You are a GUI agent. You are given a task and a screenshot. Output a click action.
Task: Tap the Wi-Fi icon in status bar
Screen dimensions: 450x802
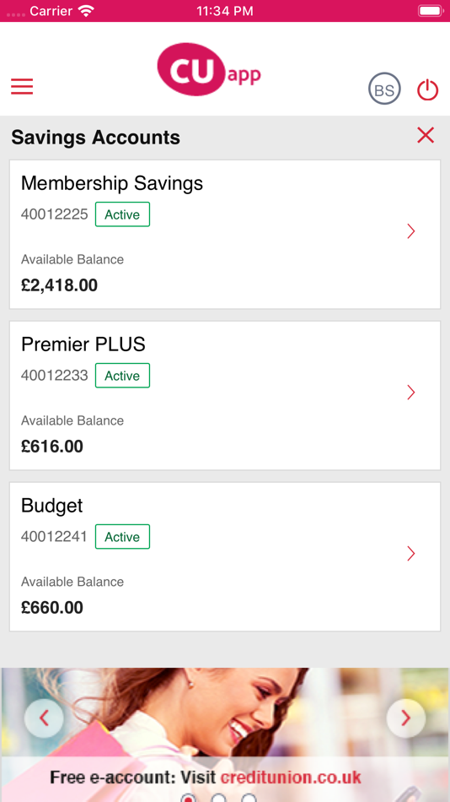click(x=86, y=11)
